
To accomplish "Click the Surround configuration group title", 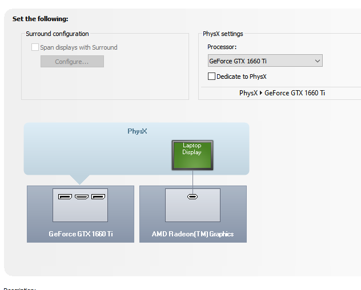I will click(x=57, y=34).
